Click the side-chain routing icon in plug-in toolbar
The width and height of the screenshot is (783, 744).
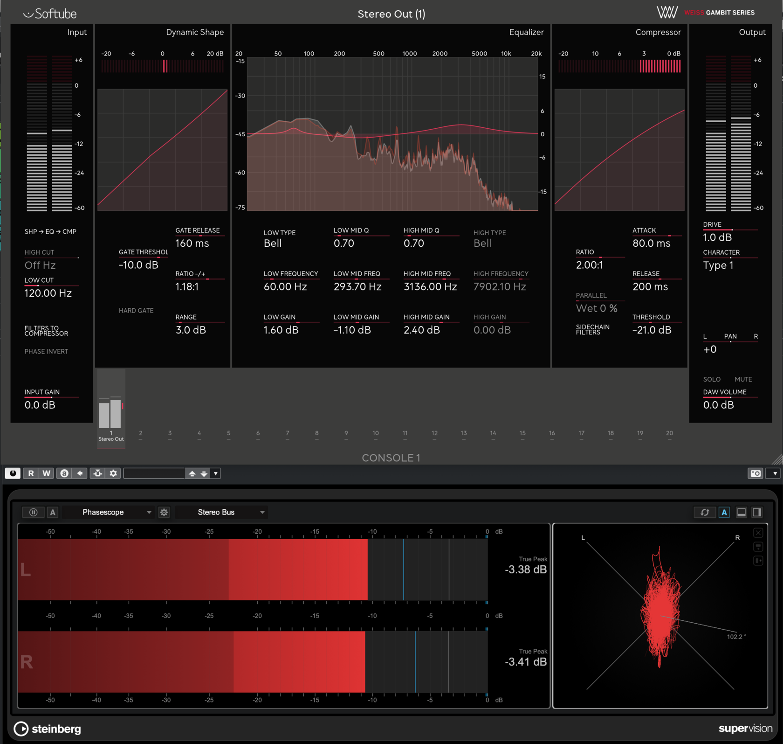[97, 473]
